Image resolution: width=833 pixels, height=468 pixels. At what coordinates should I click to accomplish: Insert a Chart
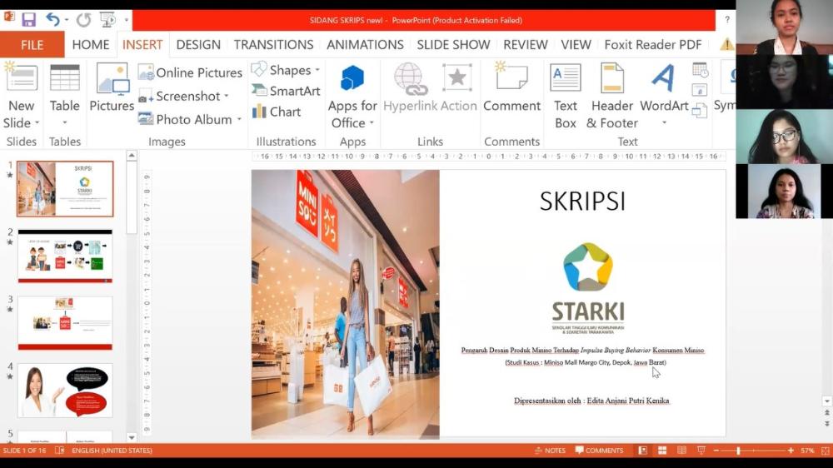[x=277, y=112]
